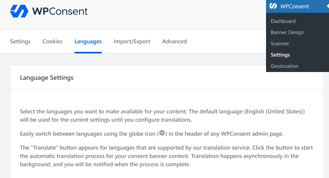Click the WPConsent icon in the admin sidebar

(273, 6)
